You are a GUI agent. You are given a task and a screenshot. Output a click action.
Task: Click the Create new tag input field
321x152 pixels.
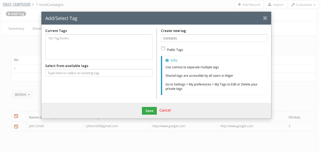(x=214, y=38)
